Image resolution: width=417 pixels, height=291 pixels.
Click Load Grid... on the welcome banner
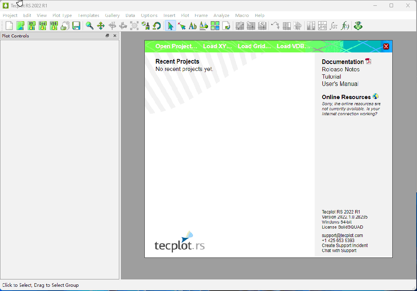click(254, 46)
